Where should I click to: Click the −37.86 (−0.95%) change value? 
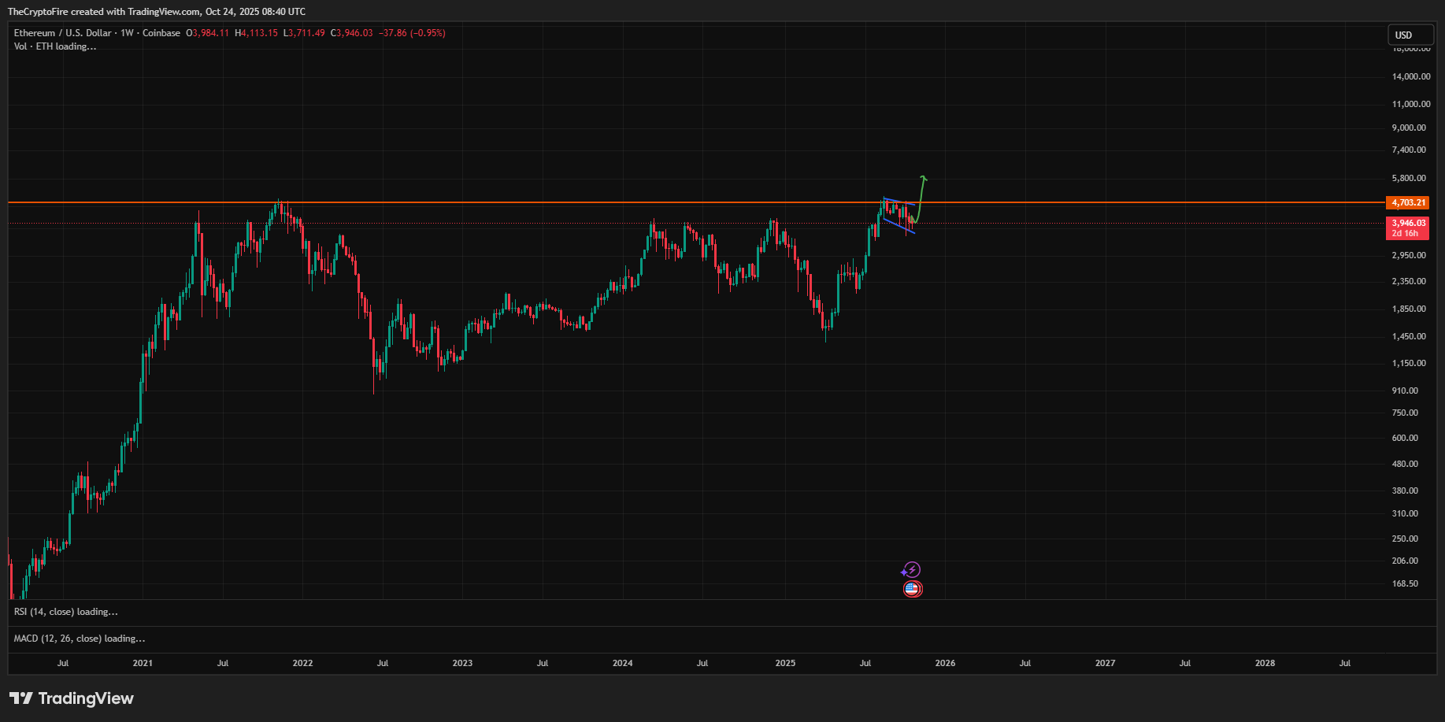pyautogui.click(x=412, y=33)
